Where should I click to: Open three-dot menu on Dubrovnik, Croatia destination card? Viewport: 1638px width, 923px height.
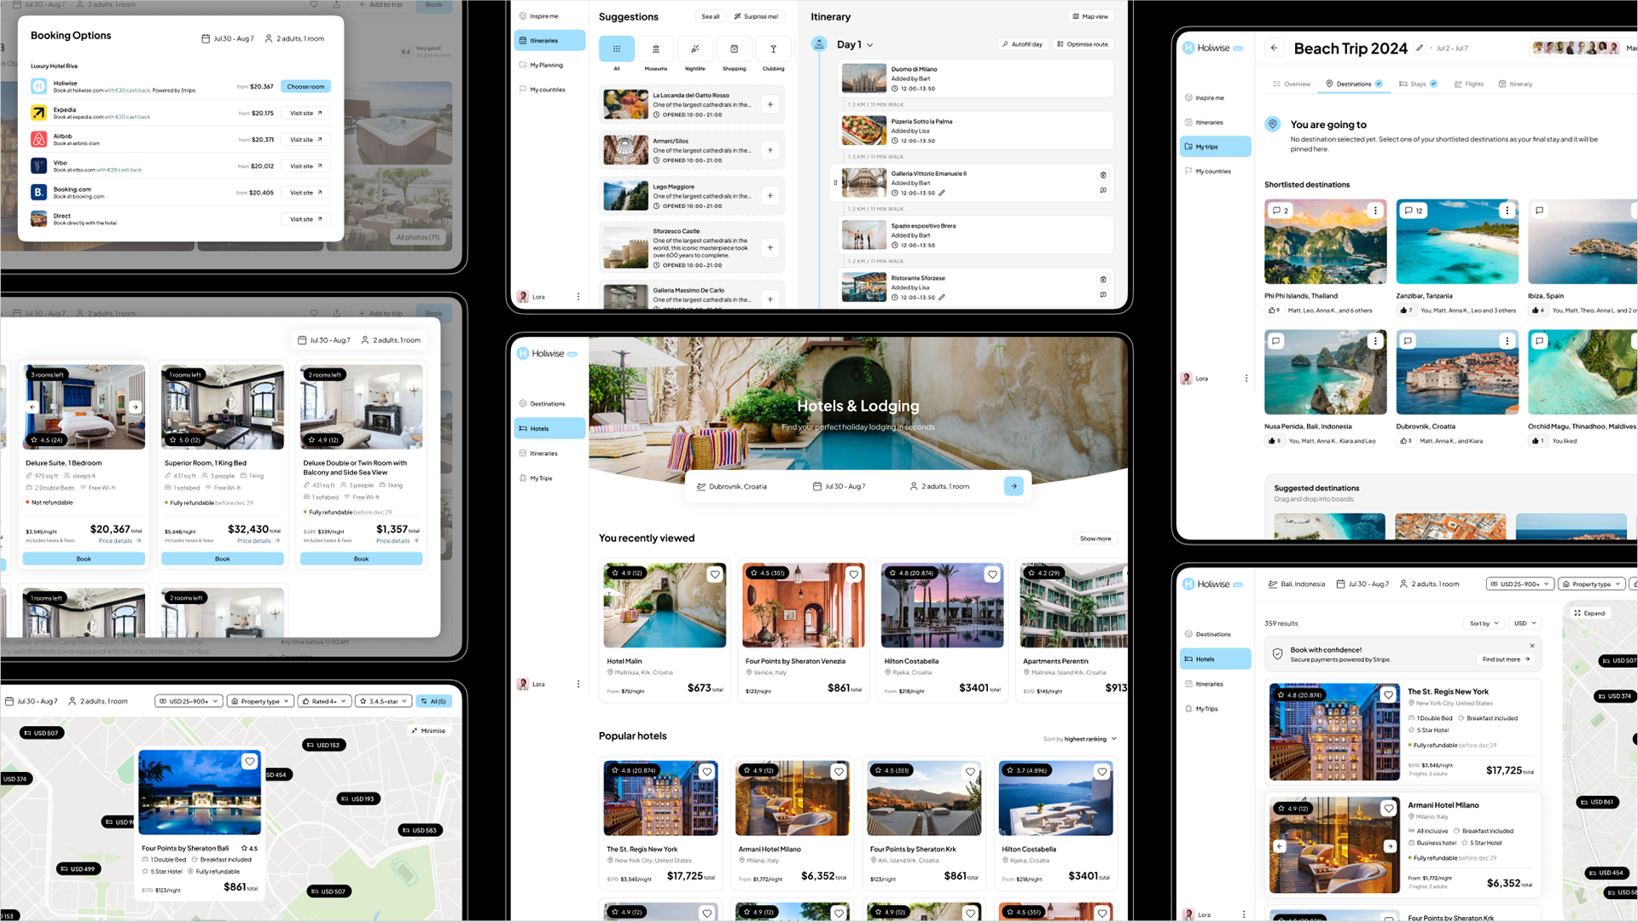[x=1507, y=340]
